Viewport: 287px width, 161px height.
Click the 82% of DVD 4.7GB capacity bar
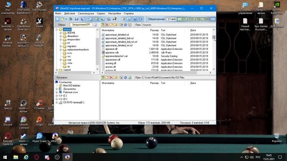click(196, 19)
